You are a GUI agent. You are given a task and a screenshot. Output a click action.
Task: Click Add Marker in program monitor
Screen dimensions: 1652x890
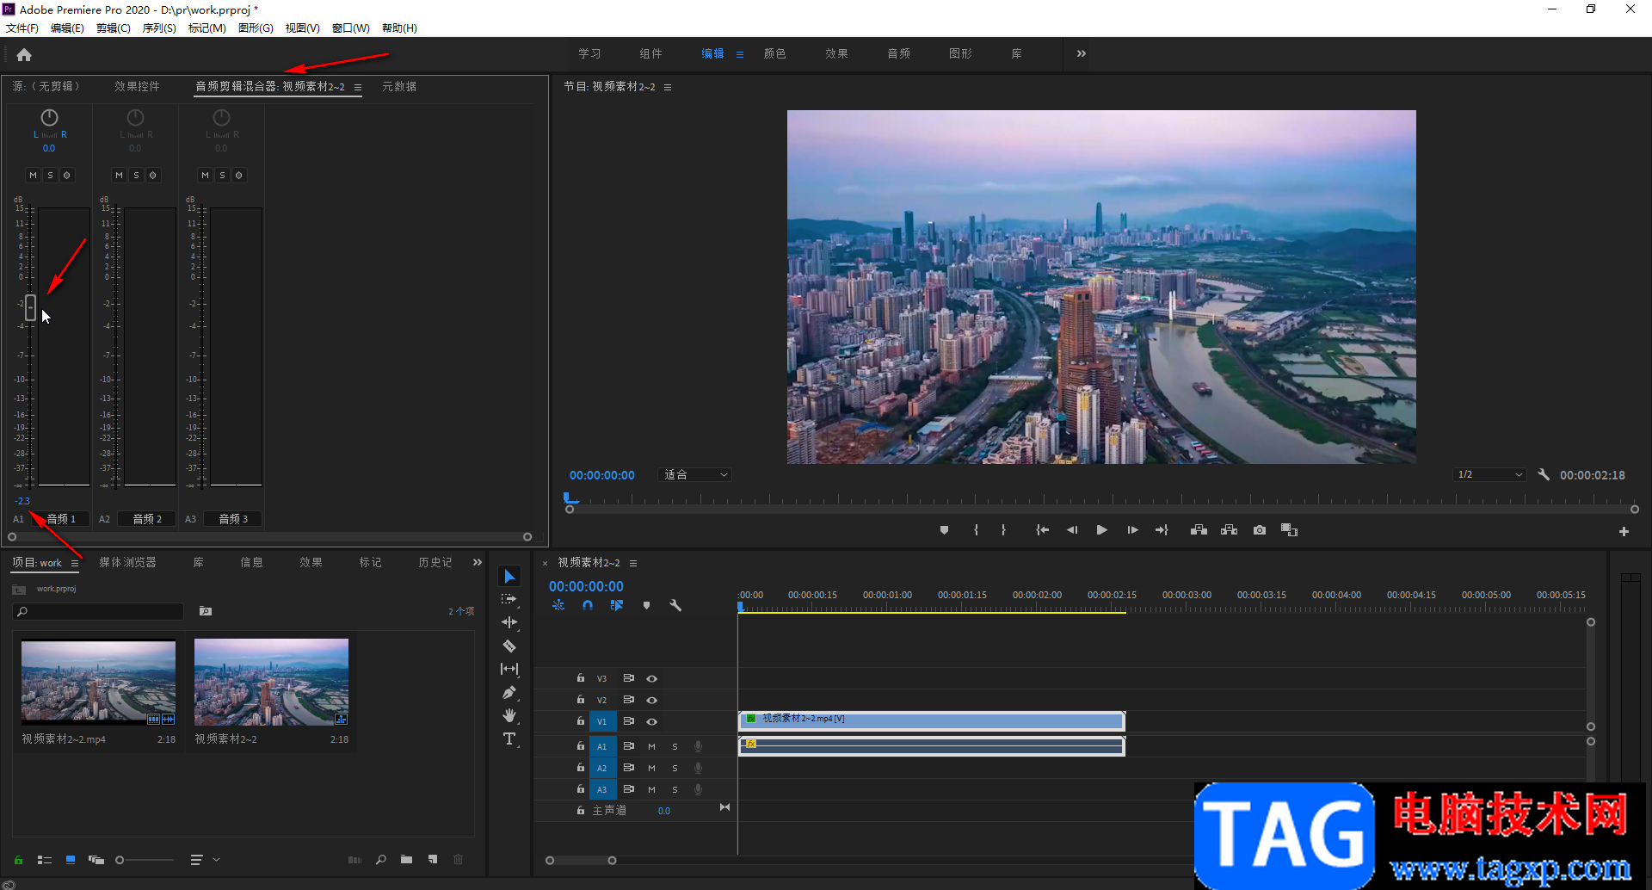click(944, 530)
